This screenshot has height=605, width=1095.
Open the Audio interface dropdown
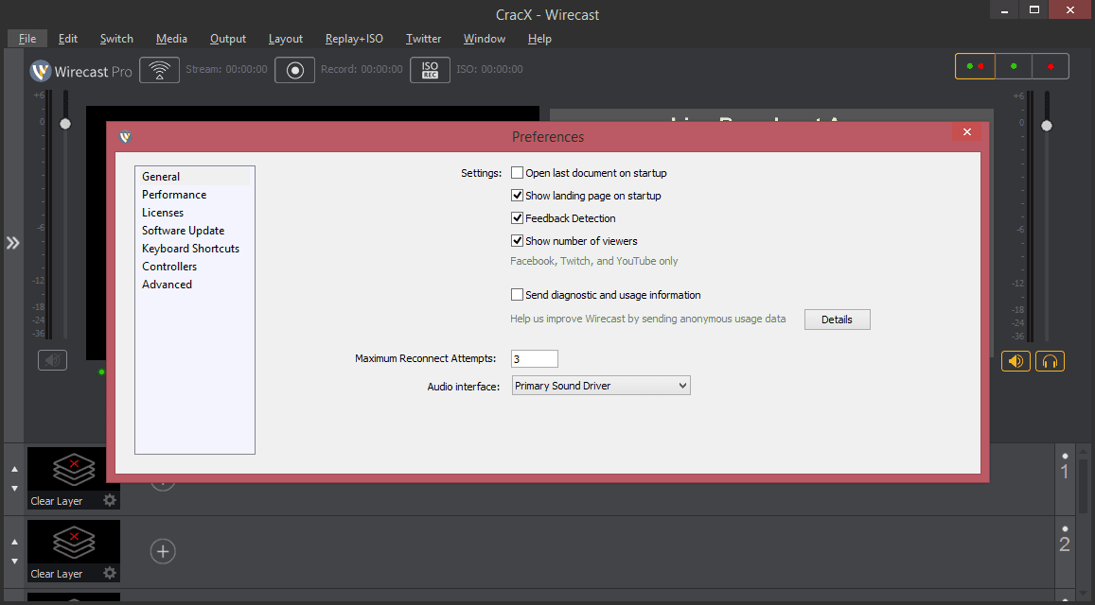[x=601, y=386]
